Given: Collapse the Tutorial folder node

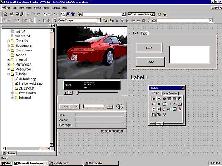Looking at the screenshot, I should click(9, 74).
